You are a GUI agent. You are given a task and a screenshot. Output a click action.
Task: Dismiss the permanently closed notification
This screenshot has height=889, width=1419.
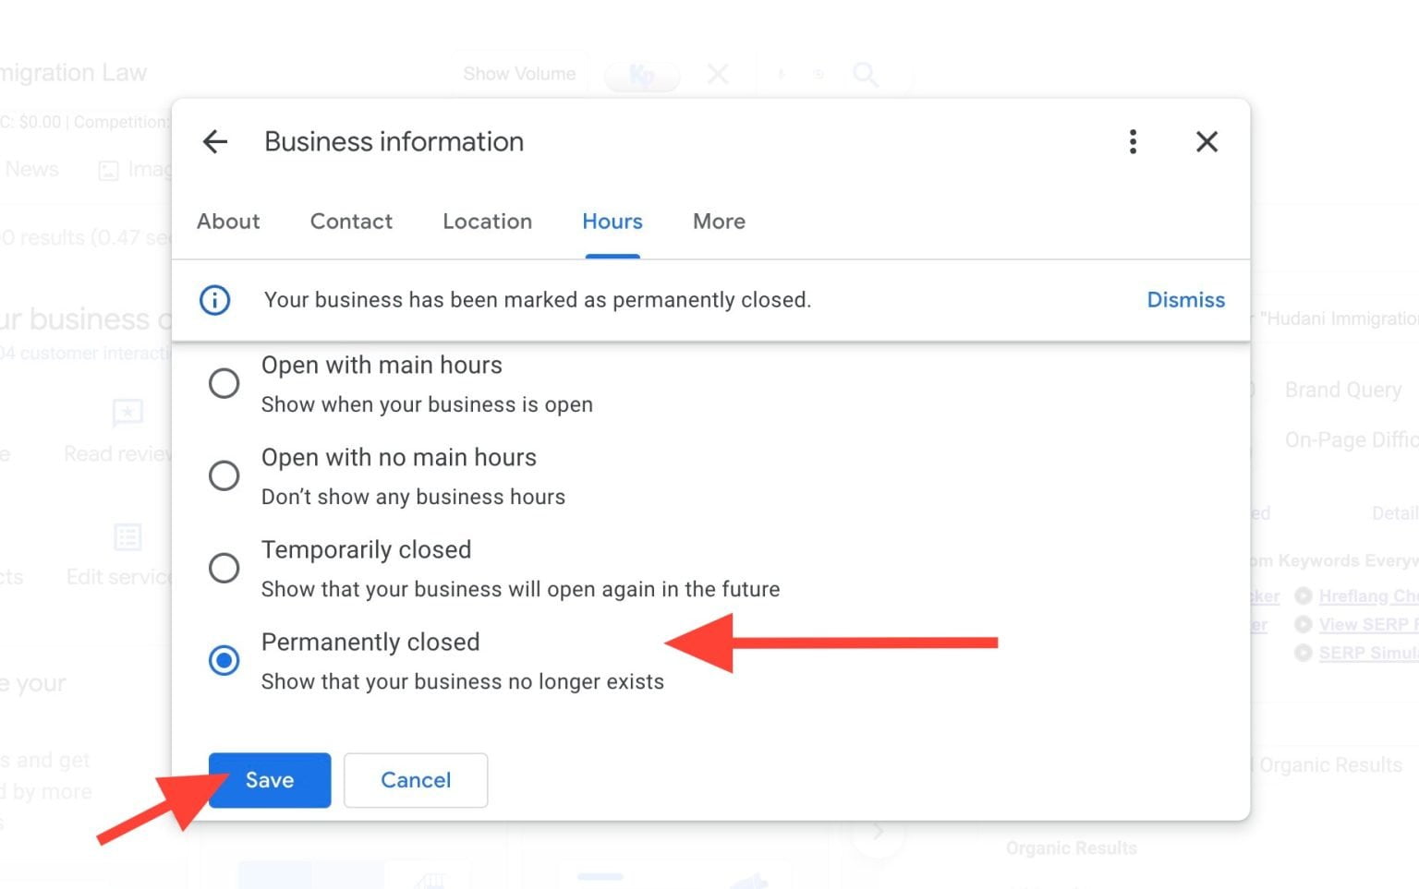[1185, 300]
